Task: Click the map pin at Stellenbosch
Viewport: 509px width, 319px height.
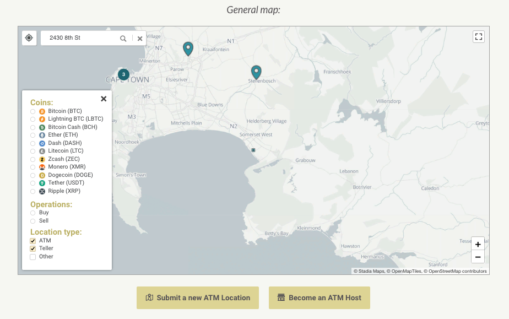Action: (256, 73)
